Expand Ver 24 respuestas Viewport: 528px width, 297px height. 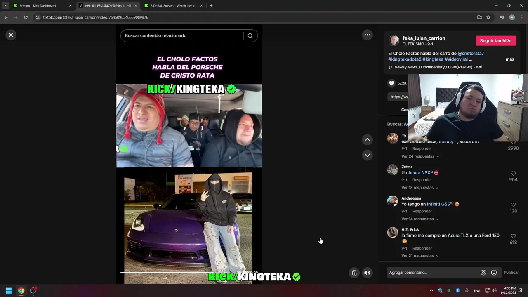coord(420,156)
